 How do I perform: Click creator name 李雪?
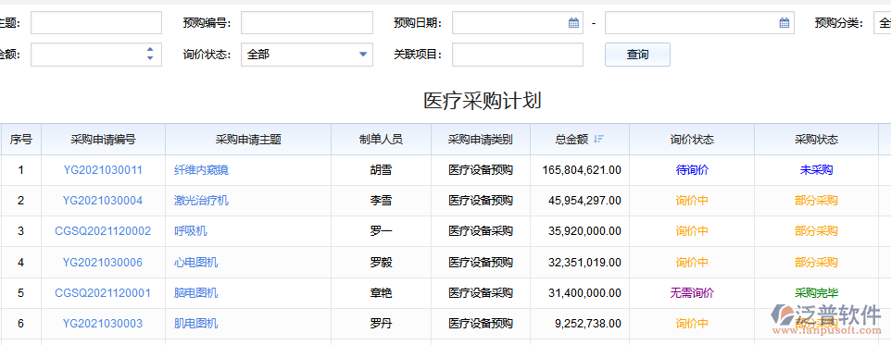tap(381, 201)
